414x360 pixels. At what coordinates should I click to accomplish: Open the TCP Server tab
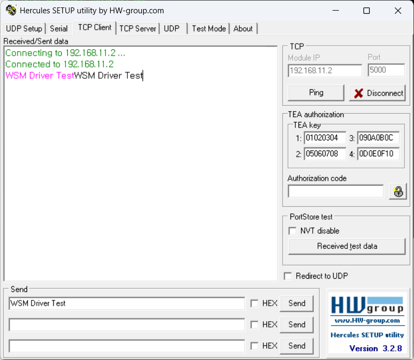click(137, 29)
